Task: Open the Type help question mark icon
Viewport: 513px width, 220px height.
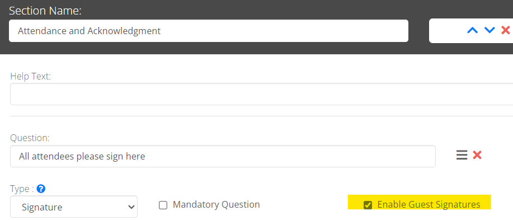Action: (41, 189)
